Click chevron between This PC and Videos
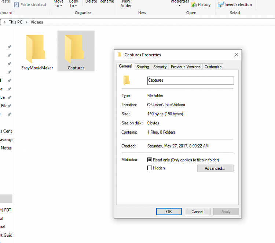Viewport: 275px width, 243px height. point(26,22)
